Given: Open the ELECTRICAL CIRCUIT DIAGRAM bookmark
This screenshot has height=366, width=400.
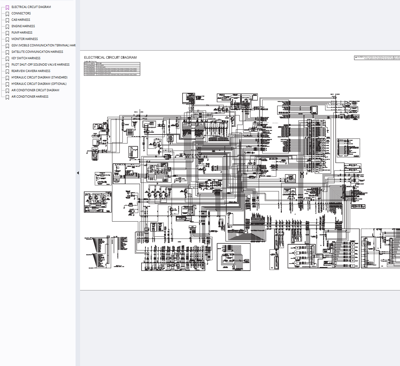Looking at the screenshot, I should click(31, 7).
